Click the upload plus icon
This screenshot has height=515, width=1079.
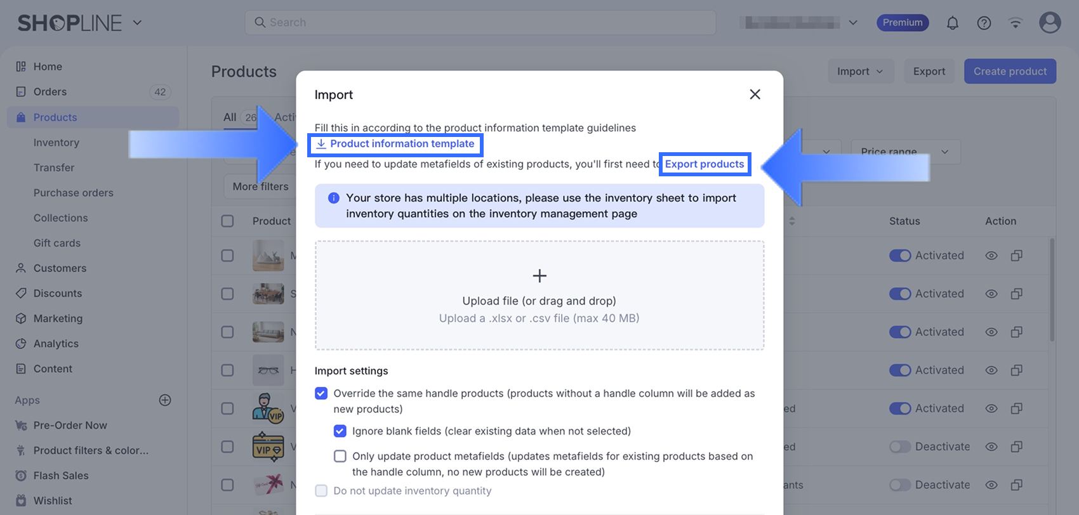pyautogui.click(x=539, y=276)
